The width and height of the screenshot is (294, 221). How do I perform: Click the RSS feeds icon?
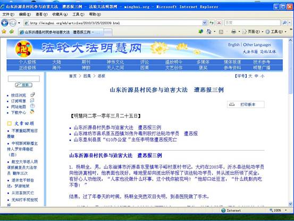[221, 32]
